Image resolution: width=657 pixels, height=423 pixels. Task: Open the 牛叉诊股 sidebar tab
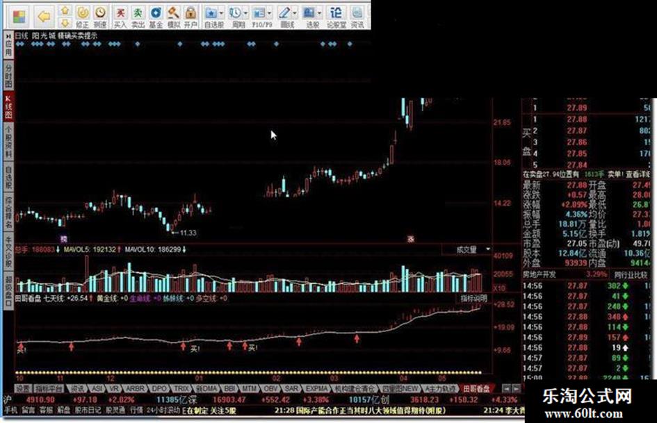[8, 251]
